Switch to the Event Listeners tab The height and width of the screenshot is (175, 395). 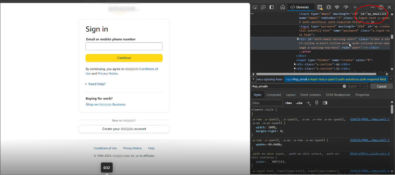(x=311, y=95)
